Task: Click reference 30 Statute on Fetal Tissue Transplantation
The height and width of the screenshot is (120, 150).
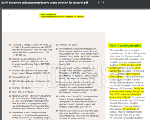Action: coord(77,56)
